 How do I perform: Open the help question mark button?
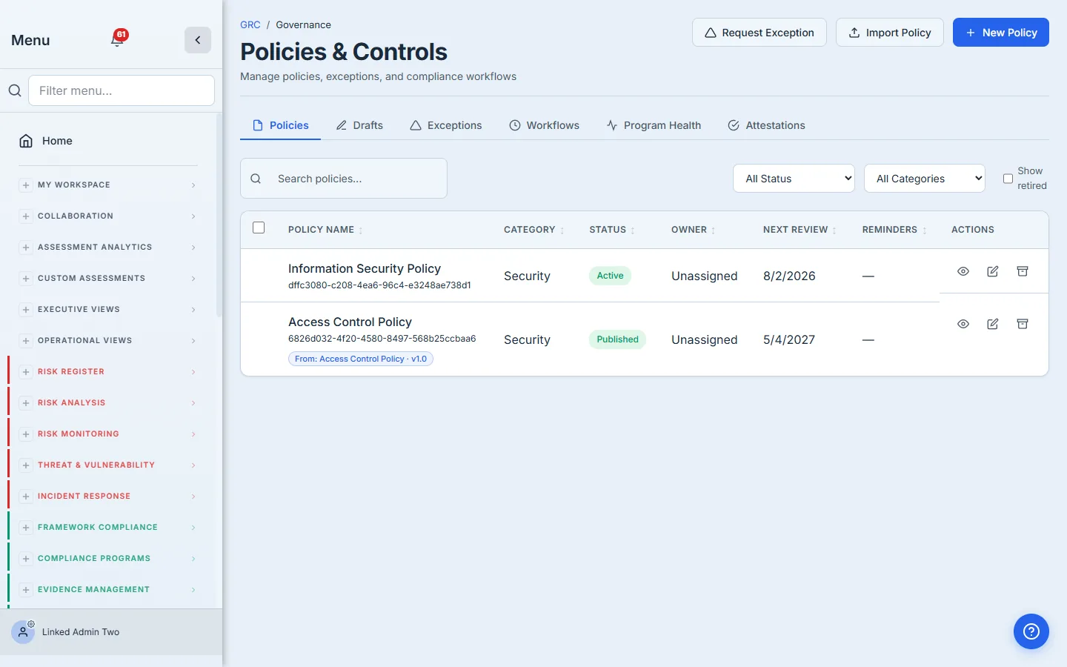coord(1031,631)
